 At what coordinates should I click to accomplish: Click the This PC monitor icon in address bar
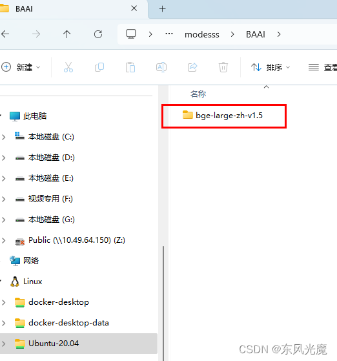(x=131, y=34)
